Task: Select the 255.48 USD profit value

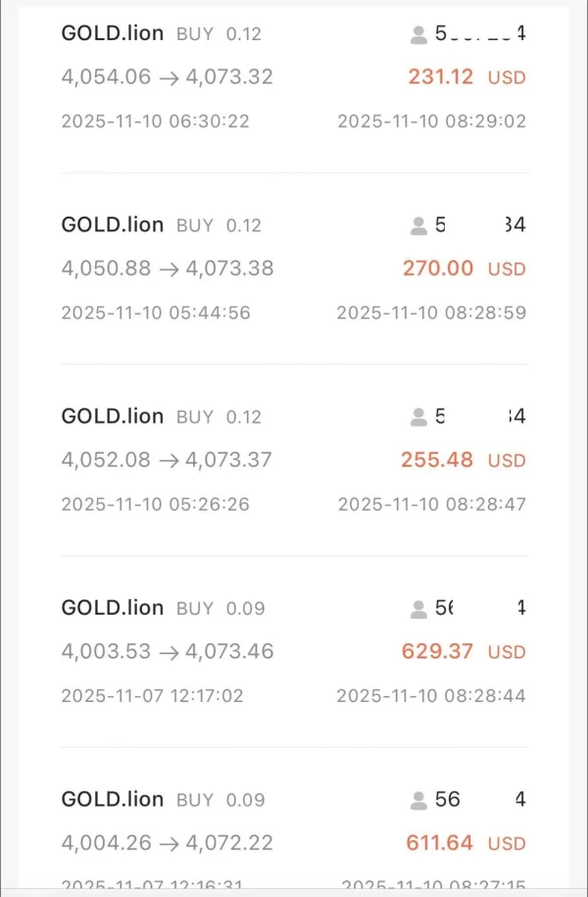Action: (463, 460)
